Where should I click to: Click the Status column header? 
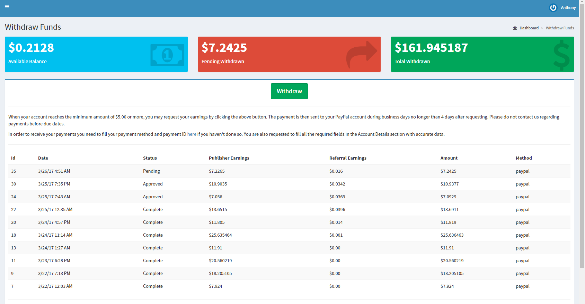[150, 158]
